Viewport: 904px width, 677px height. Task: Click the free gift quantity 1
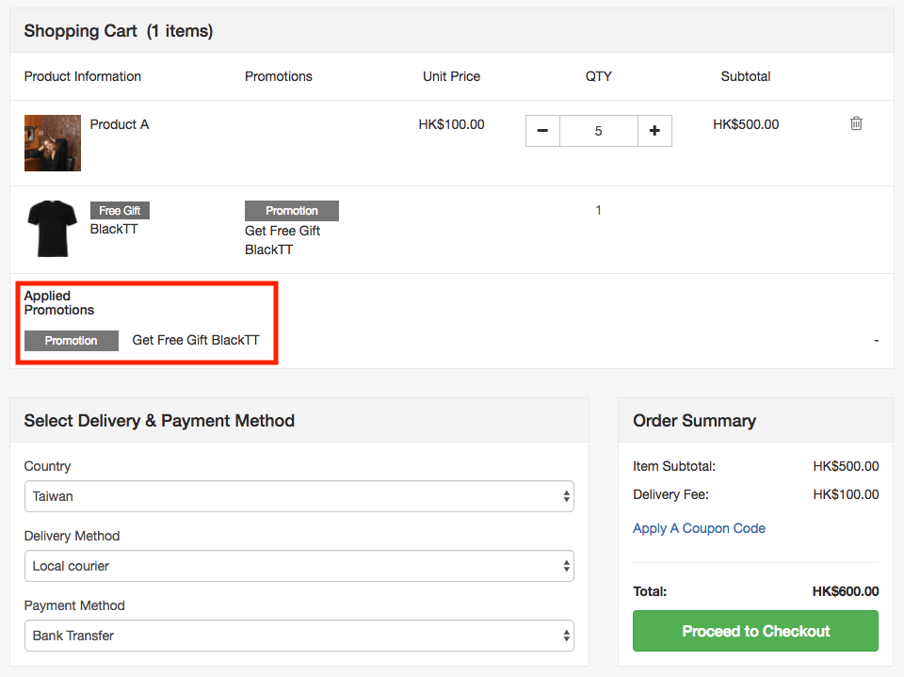point(599,210)
